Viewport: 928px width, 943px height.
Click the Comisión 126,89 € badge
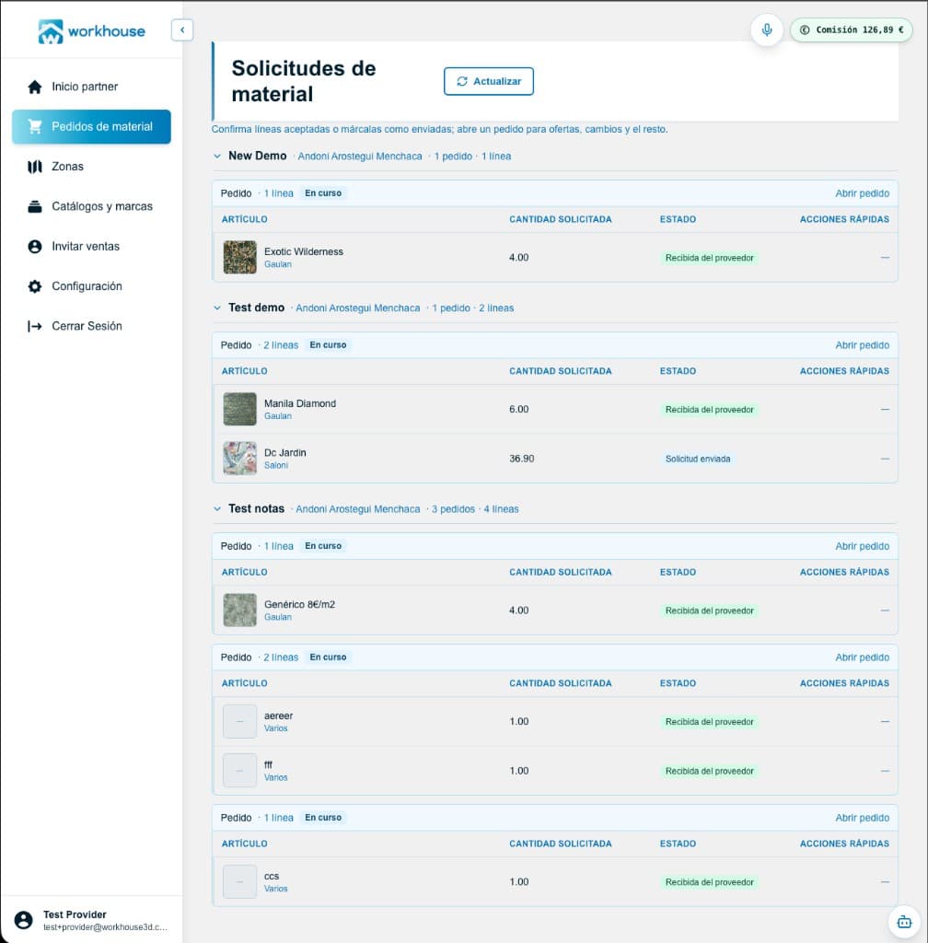(851, 30)
